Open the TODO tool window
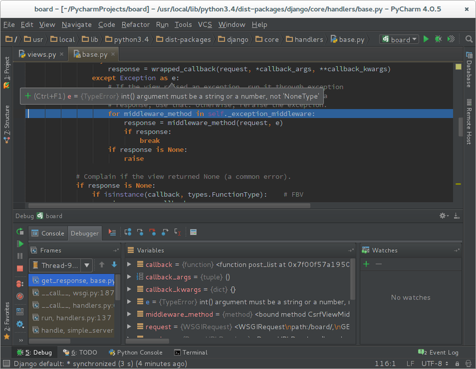Image resolution: width=476 pixels, height=369 pixels. (80, 353)
